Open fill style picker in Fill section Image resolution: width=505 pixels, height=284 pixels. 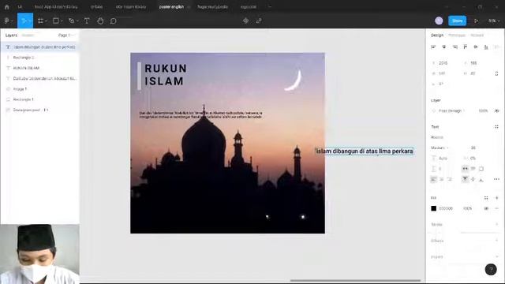point(486,198)
